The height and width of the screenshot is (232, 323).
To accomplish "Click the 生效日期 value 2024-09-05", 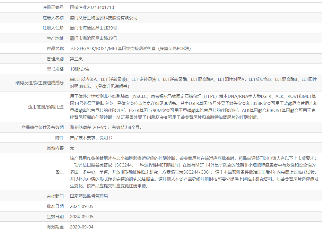I will pyautogui.click(x=82, y=217).
